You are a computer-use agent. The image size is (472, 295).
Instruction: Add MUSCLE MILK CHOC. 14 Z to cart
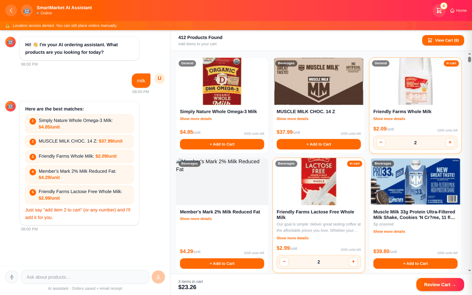click(x=318, y=144)
